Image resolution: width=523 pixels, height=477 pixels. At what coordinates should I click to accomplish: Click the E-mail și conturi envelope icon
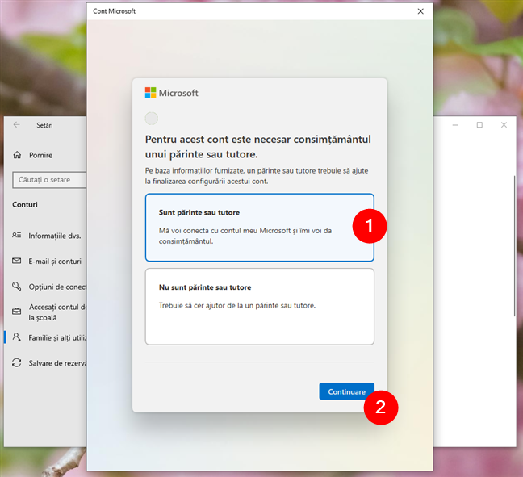tap(17, 261)
